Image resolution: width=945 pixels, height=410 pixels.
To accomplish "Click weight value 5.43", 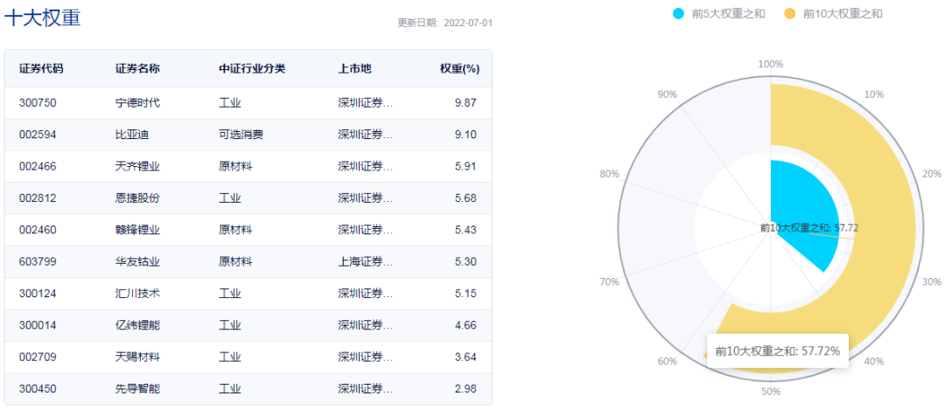I will point(465,230).
